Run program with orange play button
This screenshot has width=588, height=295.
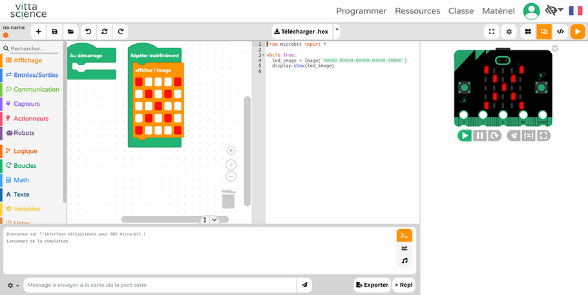pos(578,32)
